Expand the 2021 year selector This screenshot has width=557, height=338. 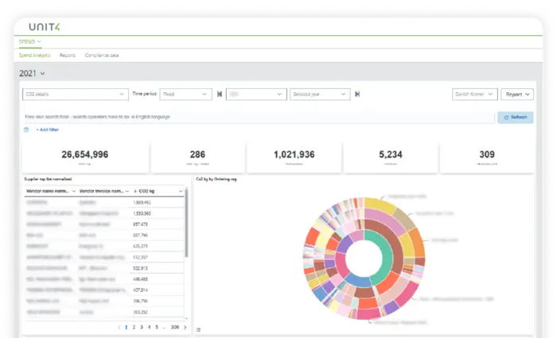click(32, 73)
